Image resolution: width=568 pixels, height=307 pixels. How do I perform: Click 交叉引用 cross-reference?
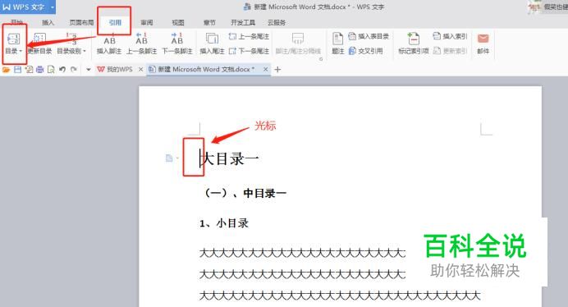(x=365, y=51)
